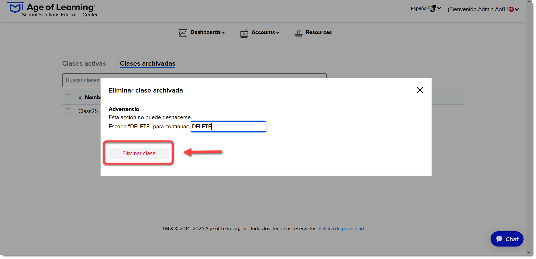
Task: Click the Eliminar clase button
Action: coord(139,153)
